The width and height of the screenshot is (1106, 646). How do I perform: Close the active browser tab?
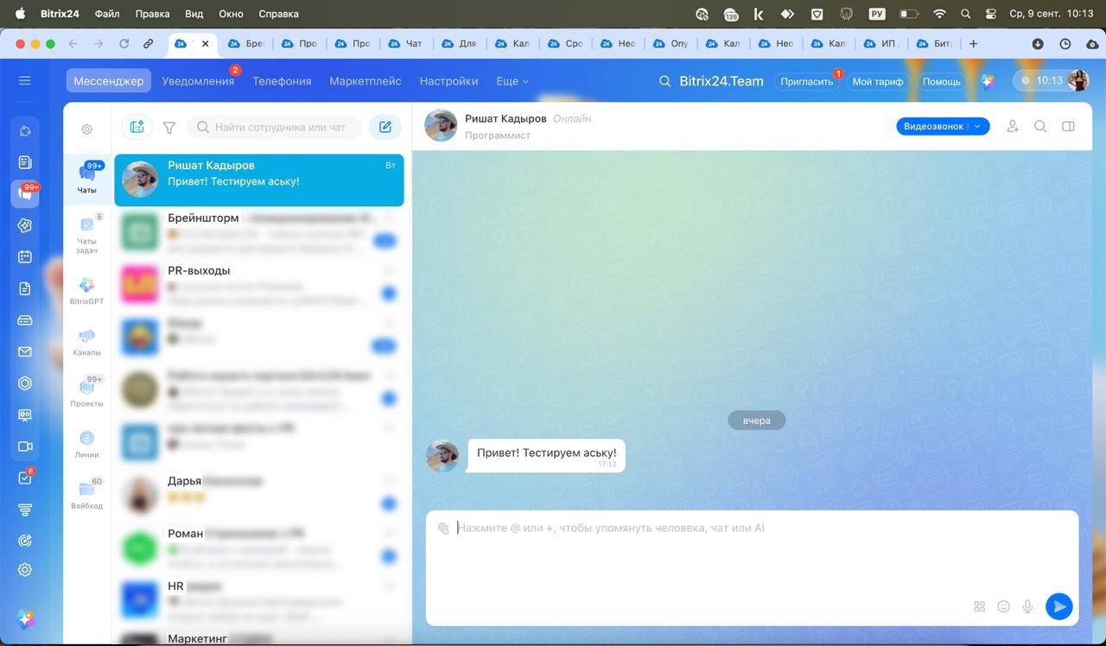pyautogui.click(x=205, y=43)
